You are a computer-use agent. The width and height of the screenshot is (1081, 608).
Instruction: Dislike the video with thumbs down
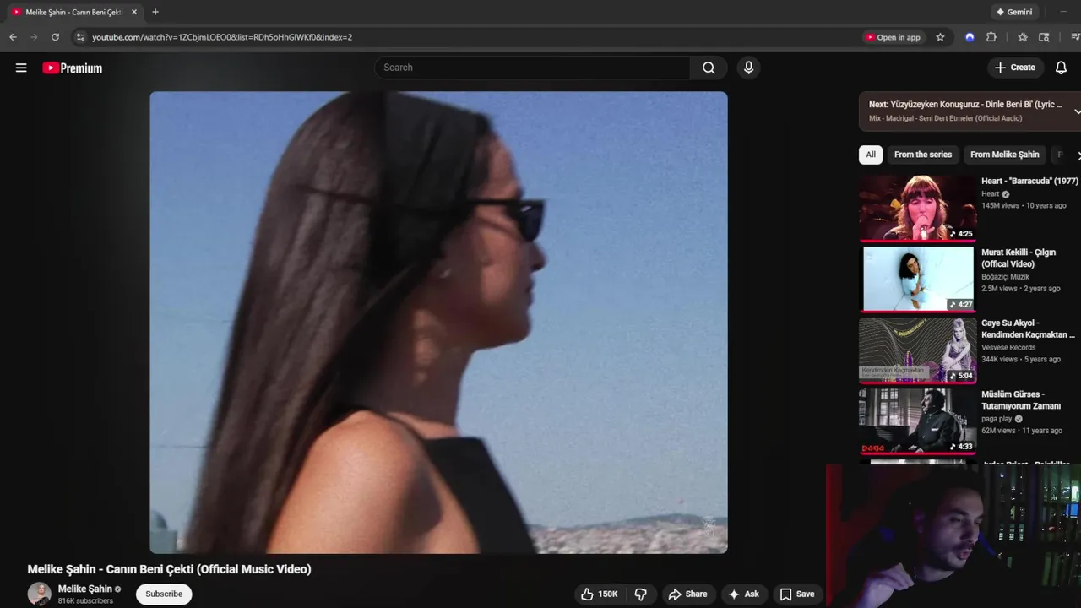(640, 594)
